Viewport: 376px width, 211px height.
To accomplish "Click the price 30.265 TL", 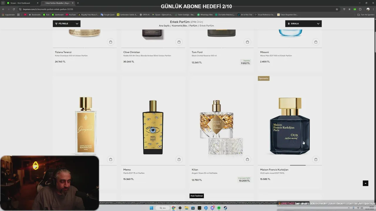I will tap(129, 62).
